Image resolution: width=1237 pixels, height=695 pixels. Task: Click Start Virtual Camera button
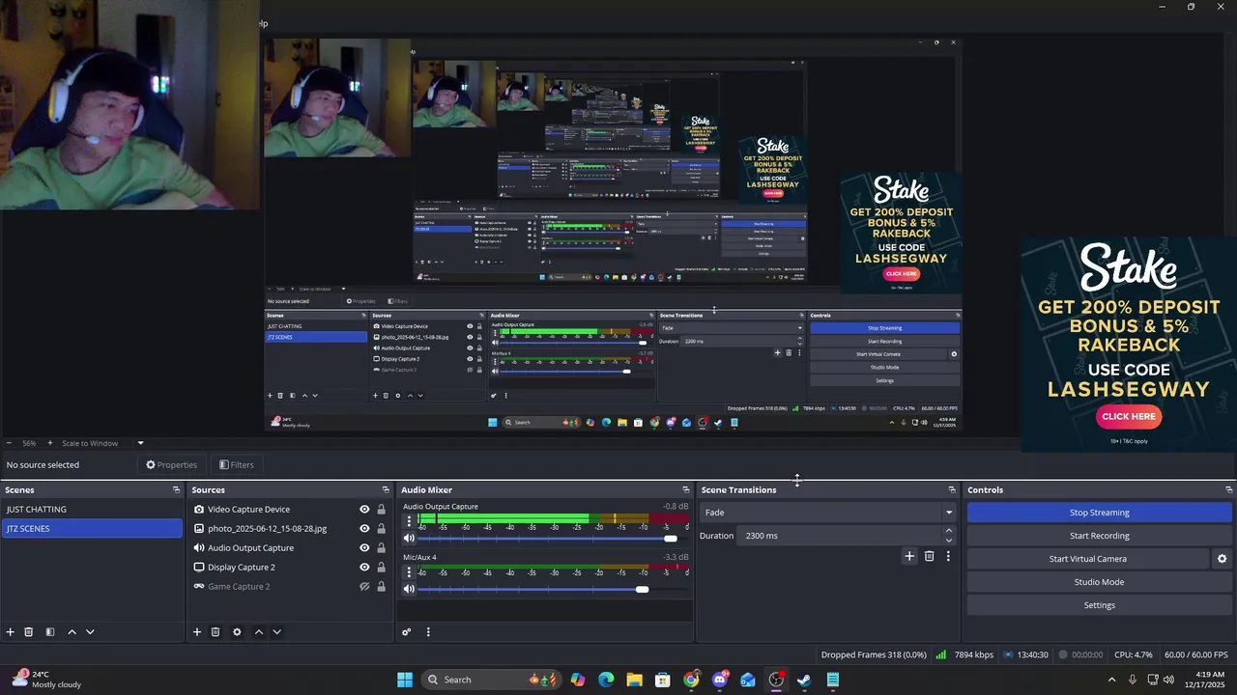click(x=1087, y=559)
